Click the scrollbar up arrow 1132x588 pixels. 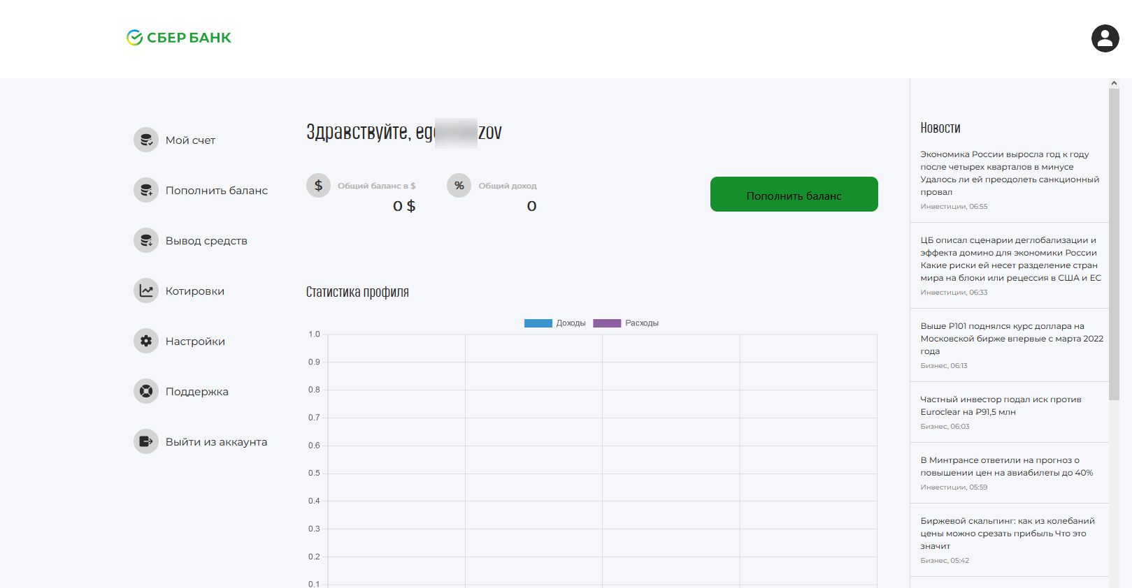[x=1114, y=83]
